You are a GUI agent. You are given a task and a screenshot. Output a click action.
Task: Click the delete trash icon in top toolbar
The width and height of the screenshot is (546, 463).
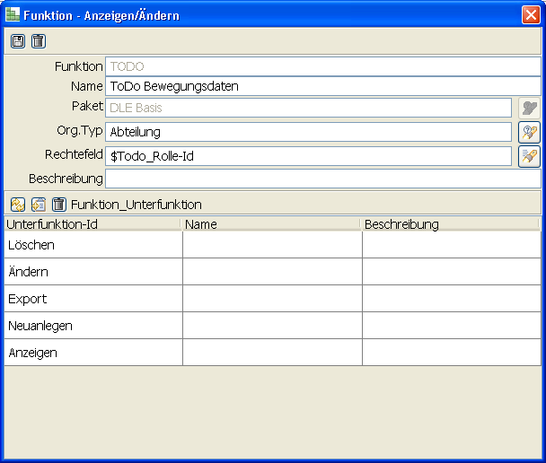[38, 41]
